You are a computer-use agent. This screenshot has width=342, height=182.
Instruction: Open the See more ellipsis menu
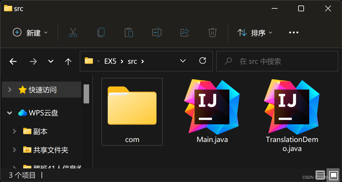294,33
